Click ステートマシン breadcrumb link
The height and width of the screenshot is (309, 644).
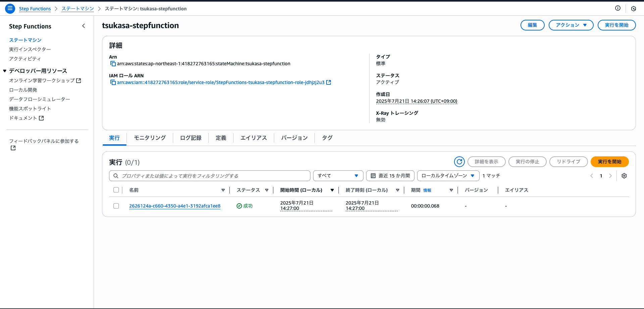pyautogui.click(x=78, y=9)
